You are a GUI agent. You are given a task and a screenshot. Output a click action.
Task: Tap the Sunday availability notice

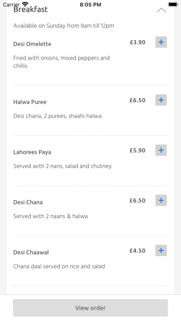64,26
